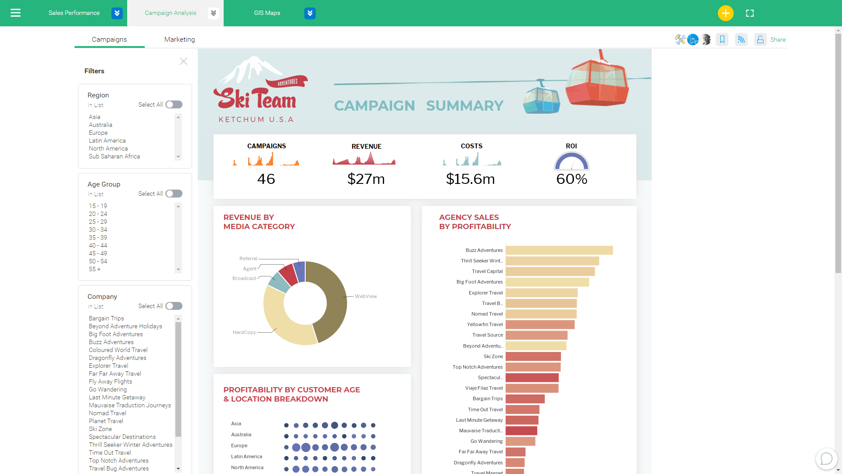The height and width of the screenshot is (474, 842).
Task: Click the Share link
Action: click(778, 39)
